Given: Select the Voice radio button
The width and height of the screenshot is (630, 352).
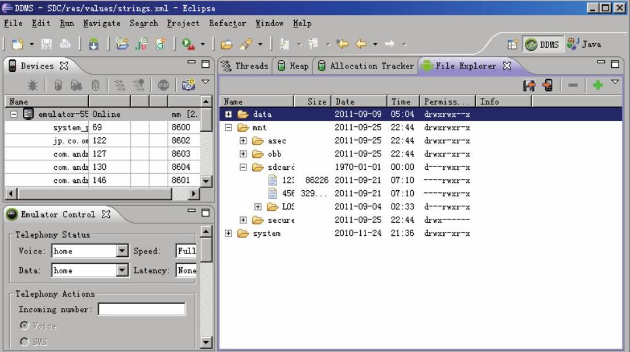Looking at the screenshot, I should 24,326.
